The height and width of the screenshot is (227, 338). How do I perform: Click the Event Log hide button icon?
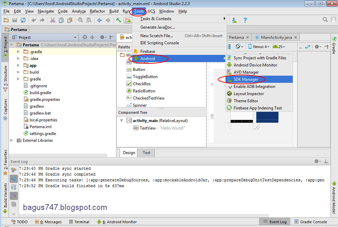[x=326, y=161]
